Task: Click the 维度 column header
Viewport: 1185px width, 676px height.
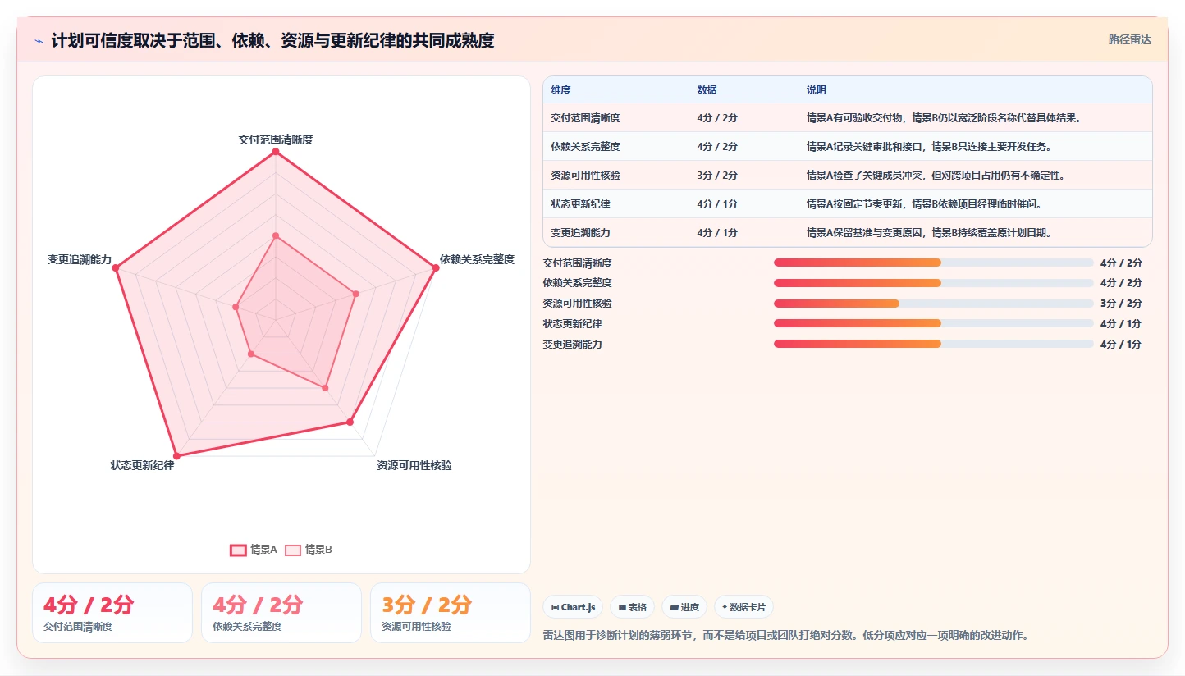Action: point(561,90)
